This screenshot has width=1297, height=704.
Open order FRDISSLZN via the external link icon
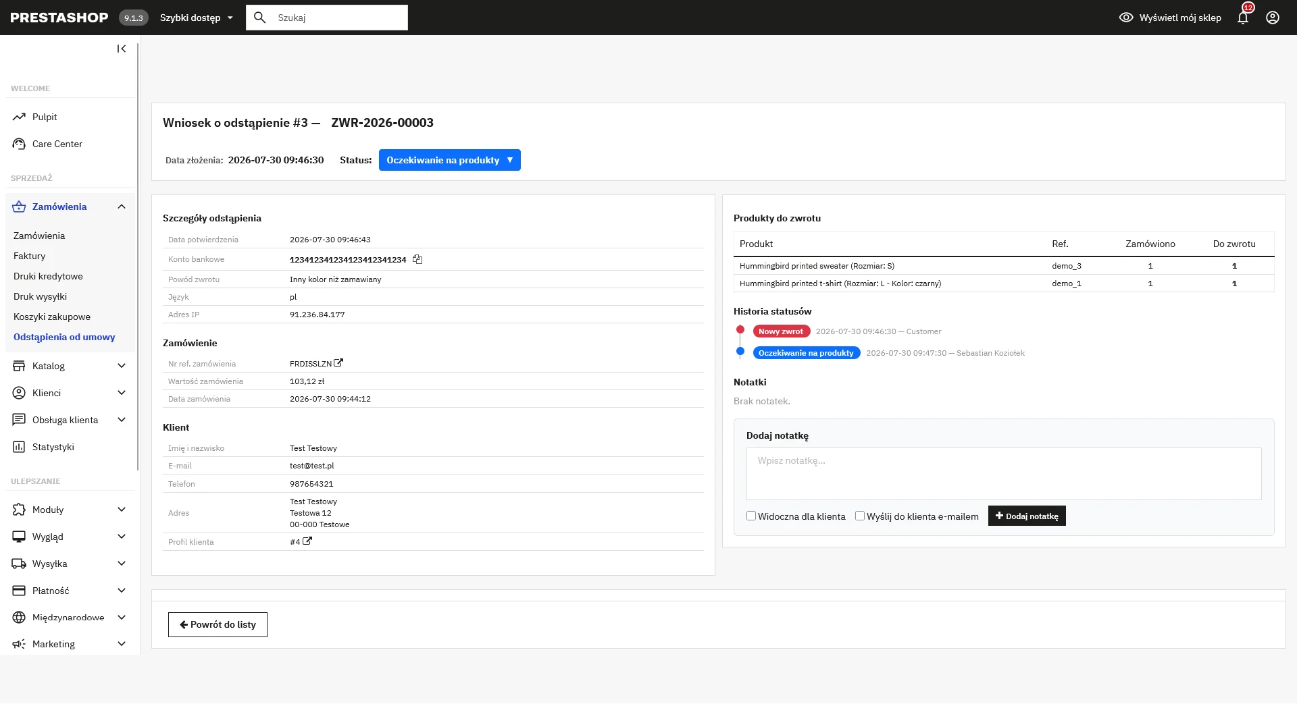pyautogui.click(x=338, y=362)
